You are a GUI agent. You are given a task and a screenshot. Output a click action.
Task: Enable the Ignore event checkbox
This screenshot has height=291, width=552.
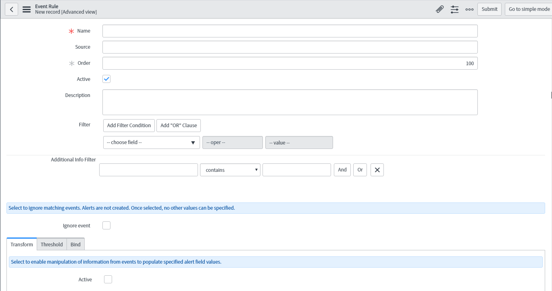106,226
